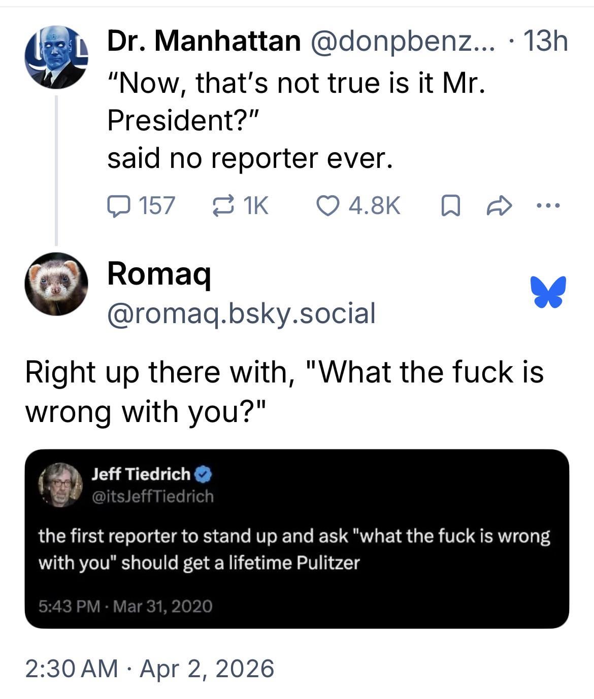Open the Dr. Manhattan display name link
594x699 pixels.
coord(204,41)
